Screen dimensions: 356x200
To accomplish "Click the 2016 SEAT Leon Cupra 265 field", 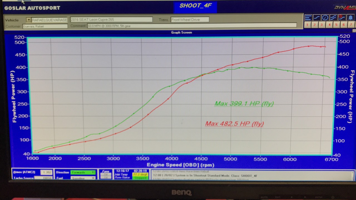I will click(x=111, y=20).
